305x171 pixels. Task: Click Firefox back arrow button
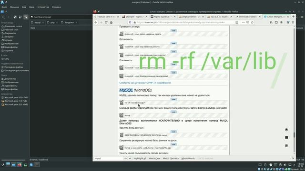pos(96,22)
